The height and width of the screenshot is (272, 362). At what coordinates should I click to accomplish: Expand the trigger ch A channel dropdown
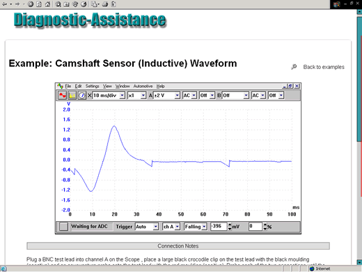click(x=178, y=227)
